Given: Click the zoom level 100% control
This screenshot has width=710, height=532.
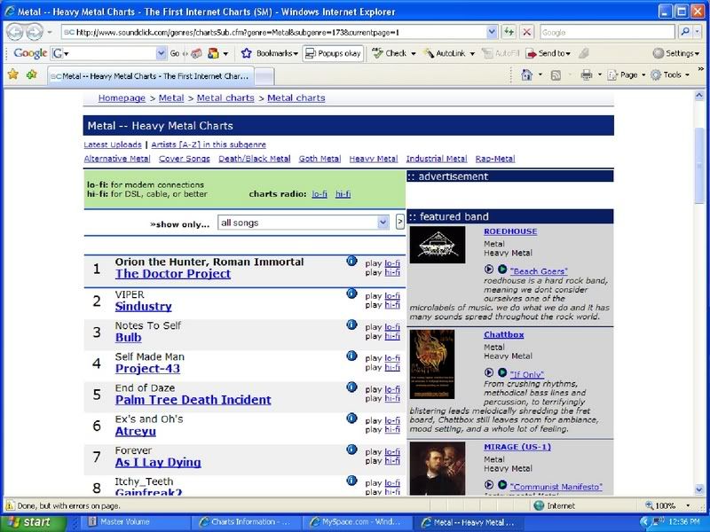Looking at the screenshot, I should (x=667, y=505).
